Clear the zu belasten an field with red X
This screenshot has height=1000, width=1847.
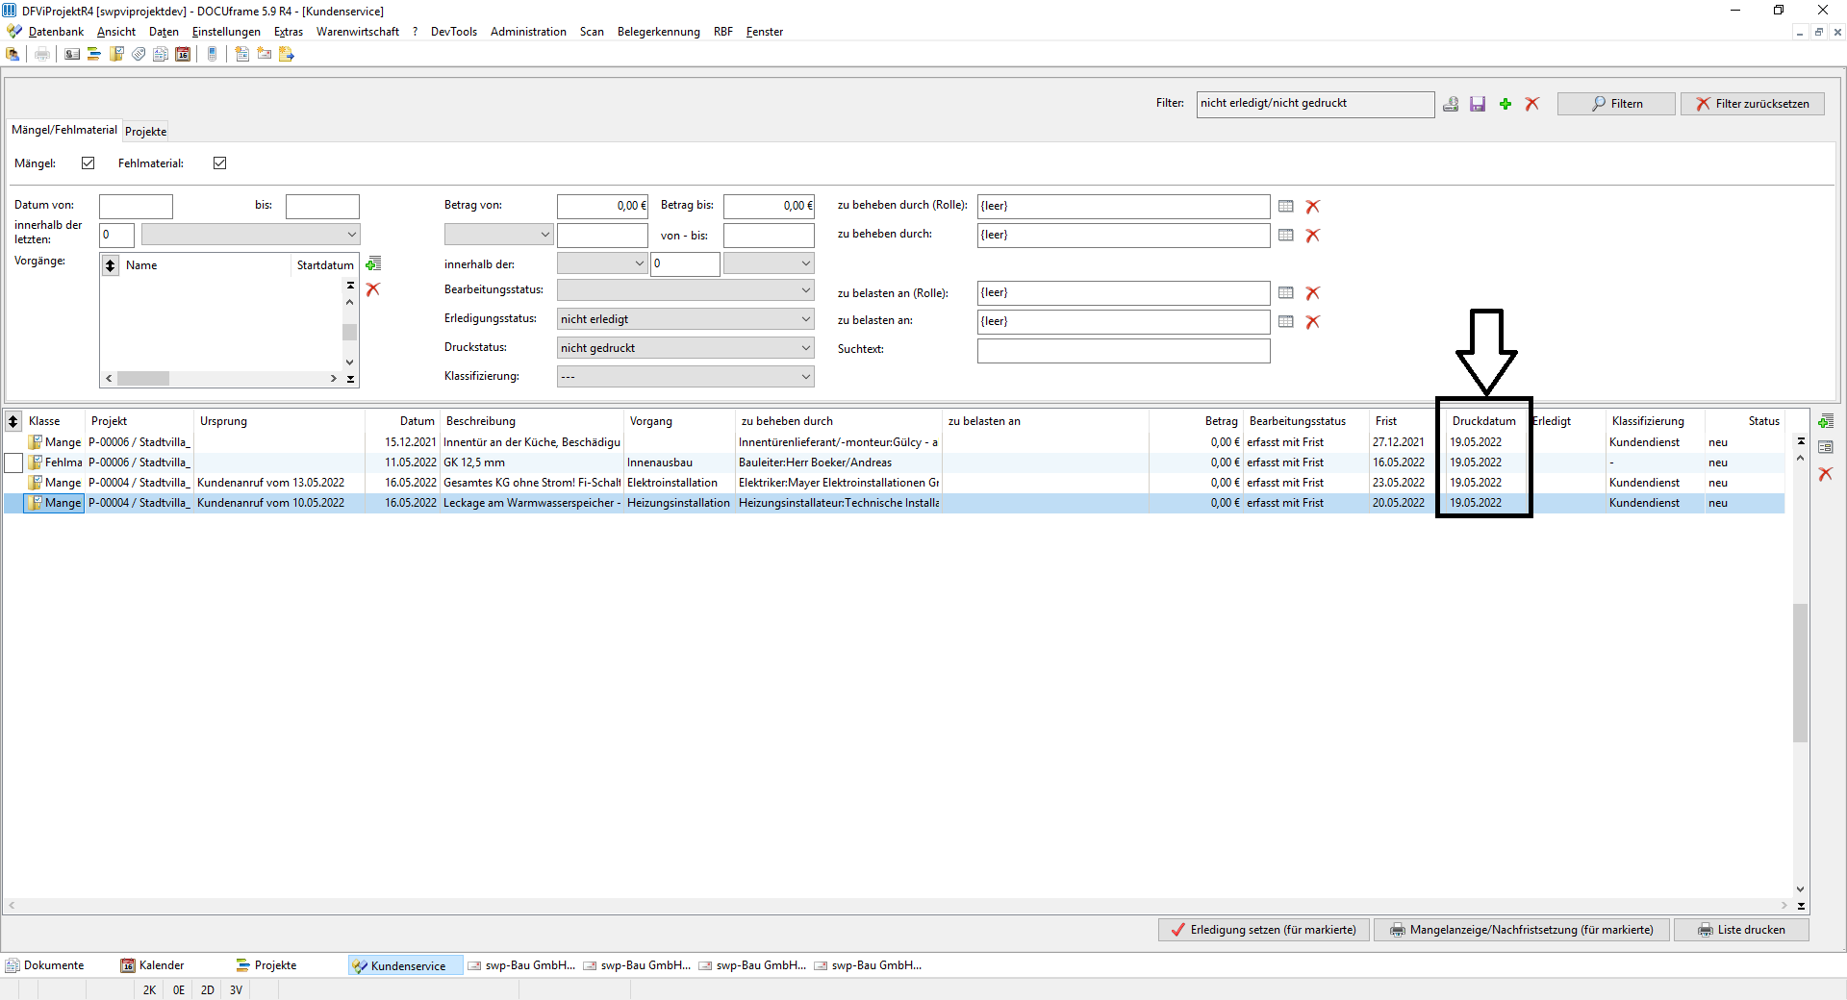click(x=1313, y=321)
